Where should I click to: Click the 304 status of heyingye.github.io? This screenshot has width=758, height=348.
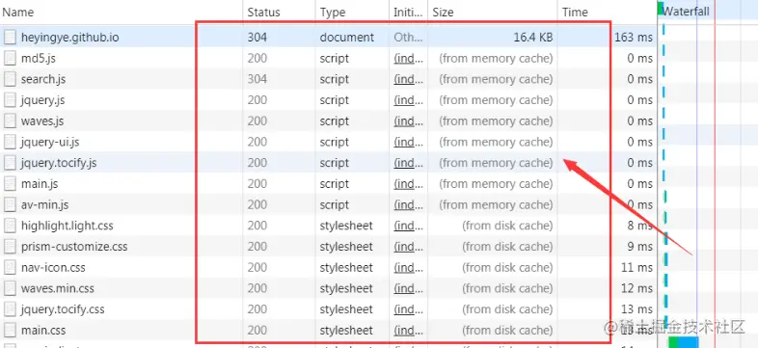pos(257,38)
